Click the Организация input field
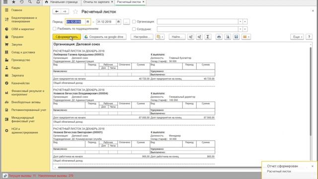This screenshot has height=179, width=318. pos(198,21)
